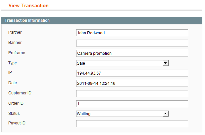Viewport: 205px width, 135px height.
Task: Click the View Transaction page title
Action: coord(28,6)
